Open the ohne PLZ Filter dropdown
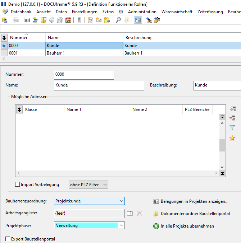241x243 pixels. click(88, 185)
